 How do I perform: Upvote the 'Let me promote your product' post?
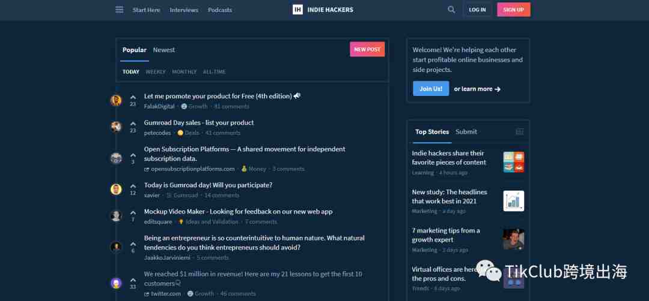[x=133, y=97]
